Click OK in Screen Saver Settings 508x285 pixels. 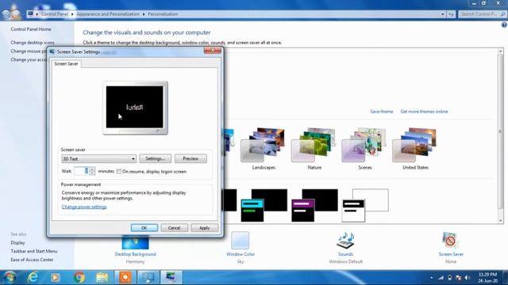(x=144, y=228)
